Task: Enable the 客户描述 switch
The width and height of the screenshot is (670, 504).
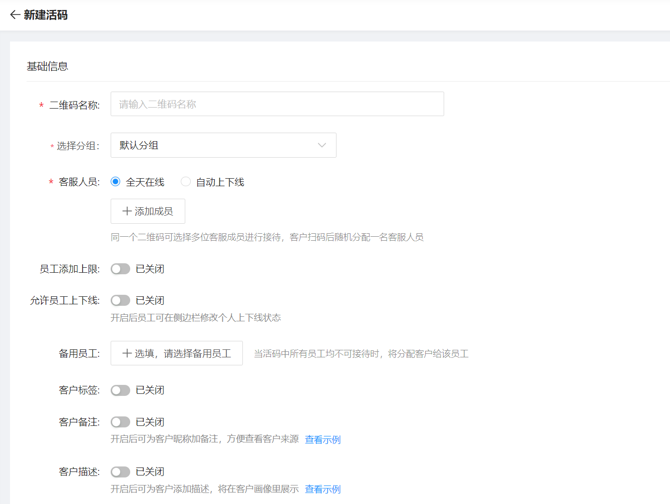Action: [x=120, y=471]
